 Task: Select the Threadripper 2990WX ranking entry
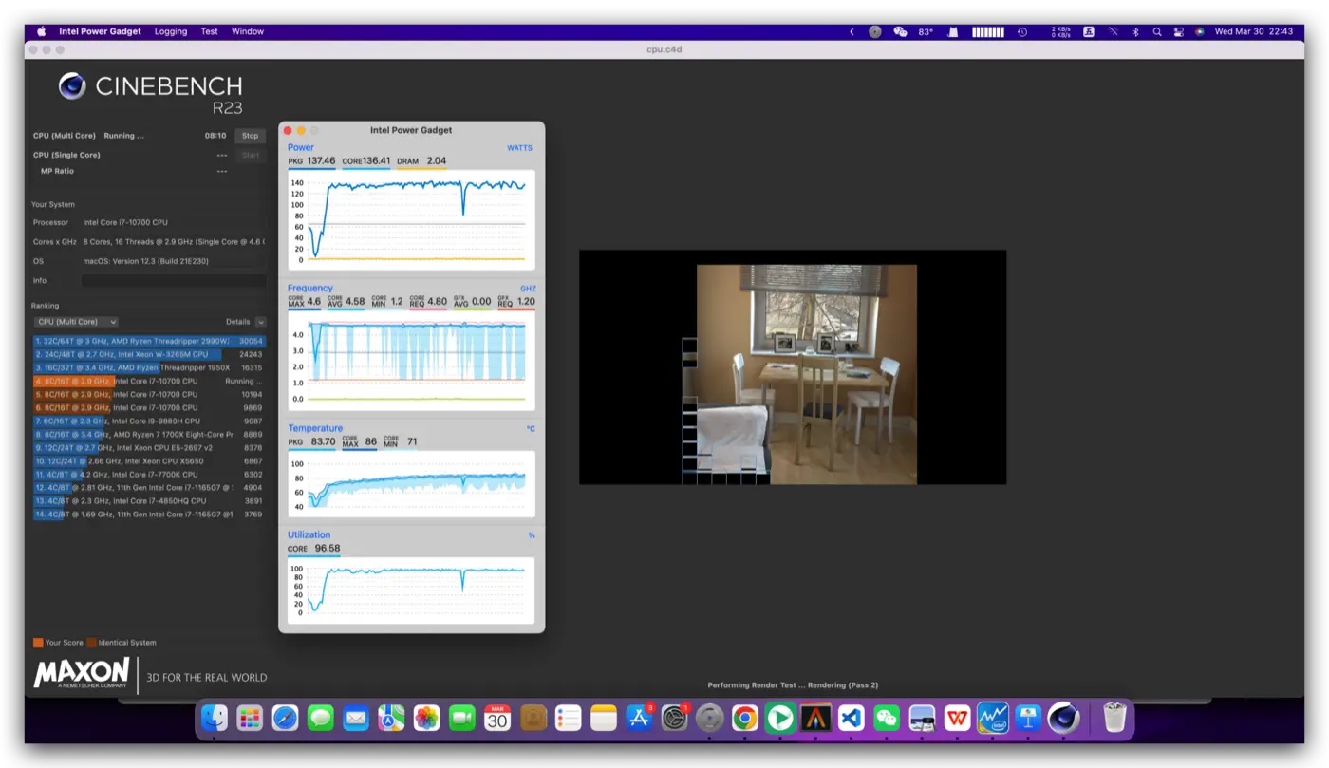click(149, 341)
